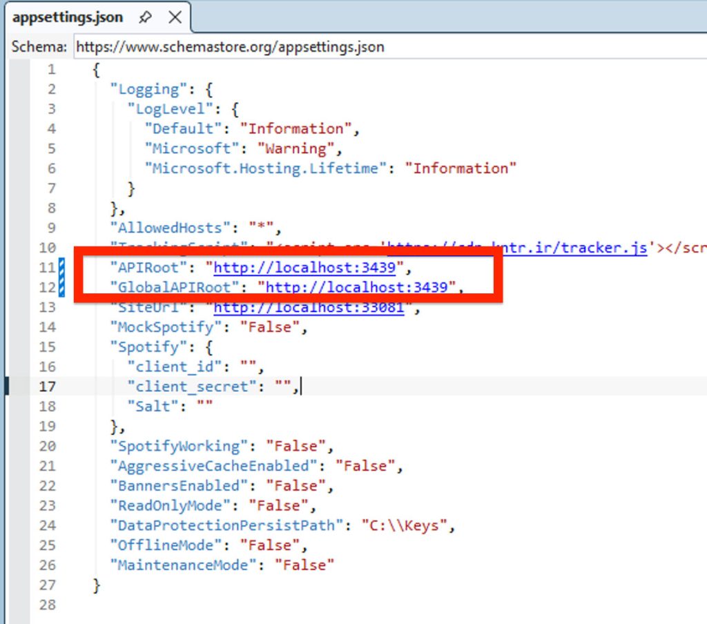Screen dimensions: 707x624
Task: Click the "Salt" key text
Action: tap(153, 407)
